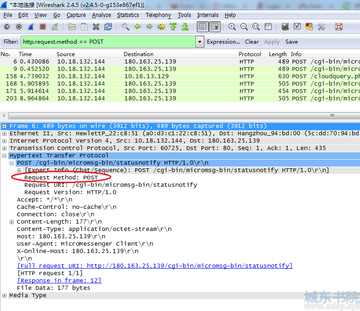Open the capture interfaces list icon
The image size is (360, 311).
pos(7,27)
